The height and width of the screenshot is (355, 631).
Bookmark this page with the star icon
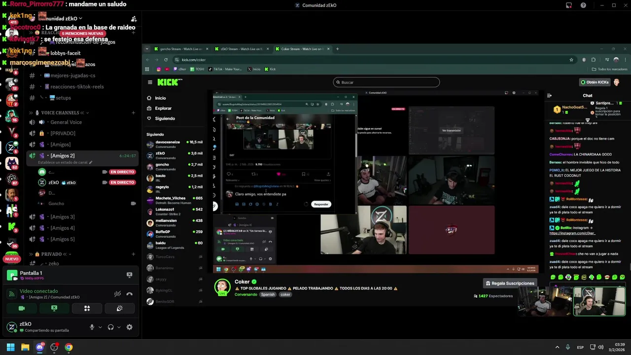pyautogui.click(x=571, y=60)
